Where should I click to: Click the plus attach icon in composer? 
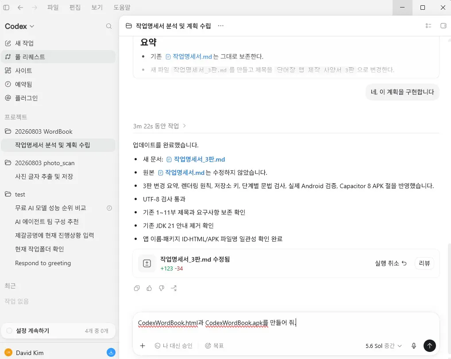point(143,346)
